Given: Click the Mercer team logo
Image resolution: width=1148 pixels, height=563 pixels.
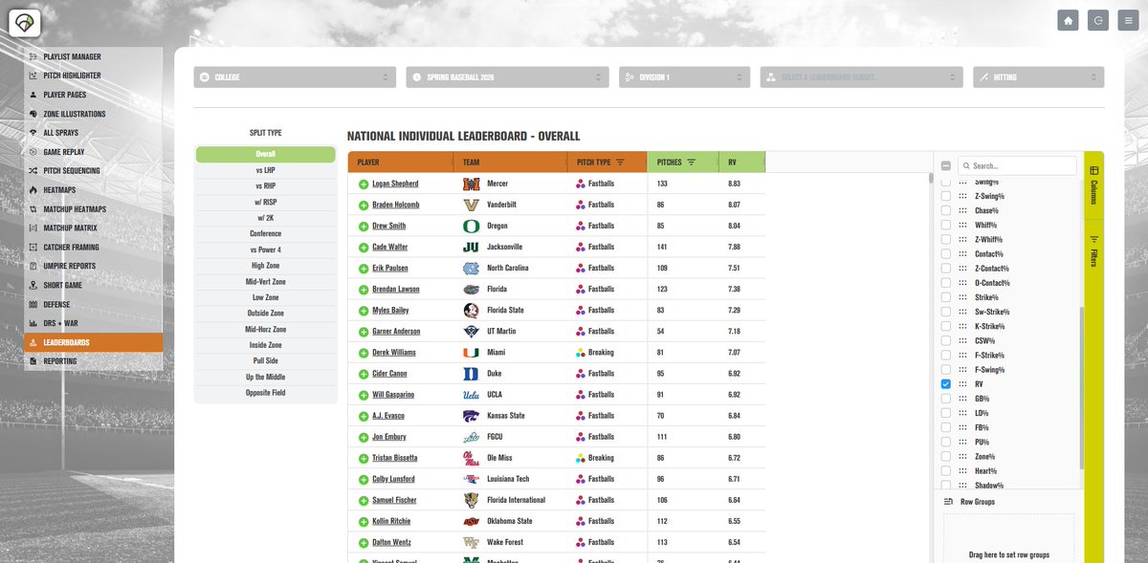Looking at the screenshot, I should click(x=471, y=184).
